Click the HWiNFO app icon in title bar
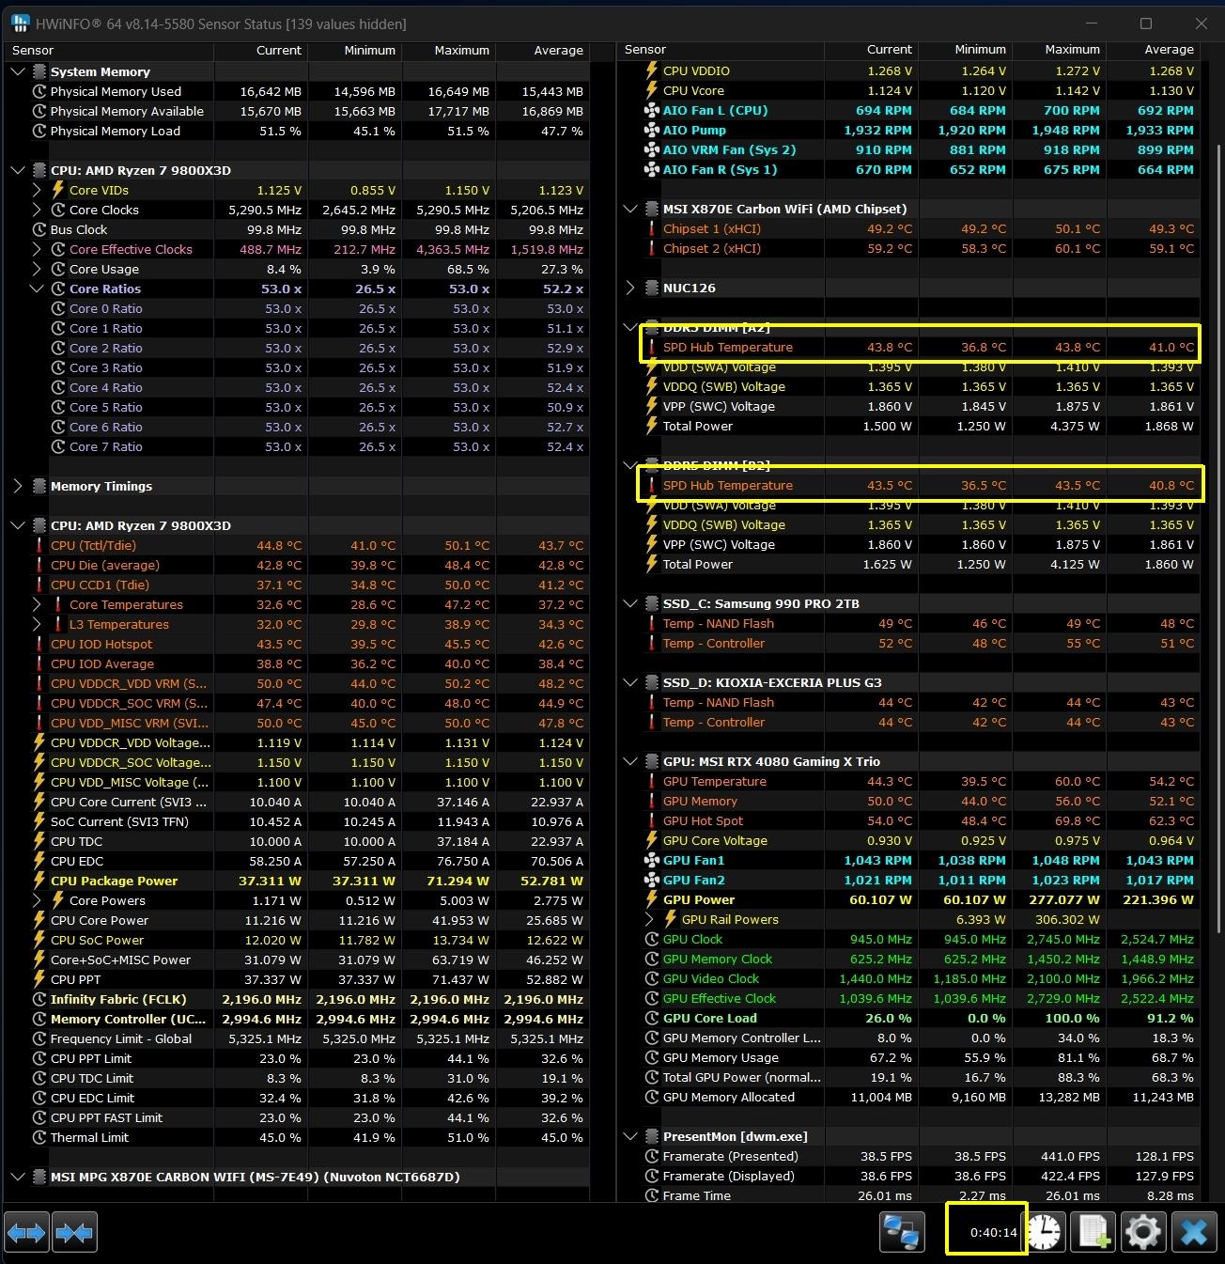 (x=19, y=23)
